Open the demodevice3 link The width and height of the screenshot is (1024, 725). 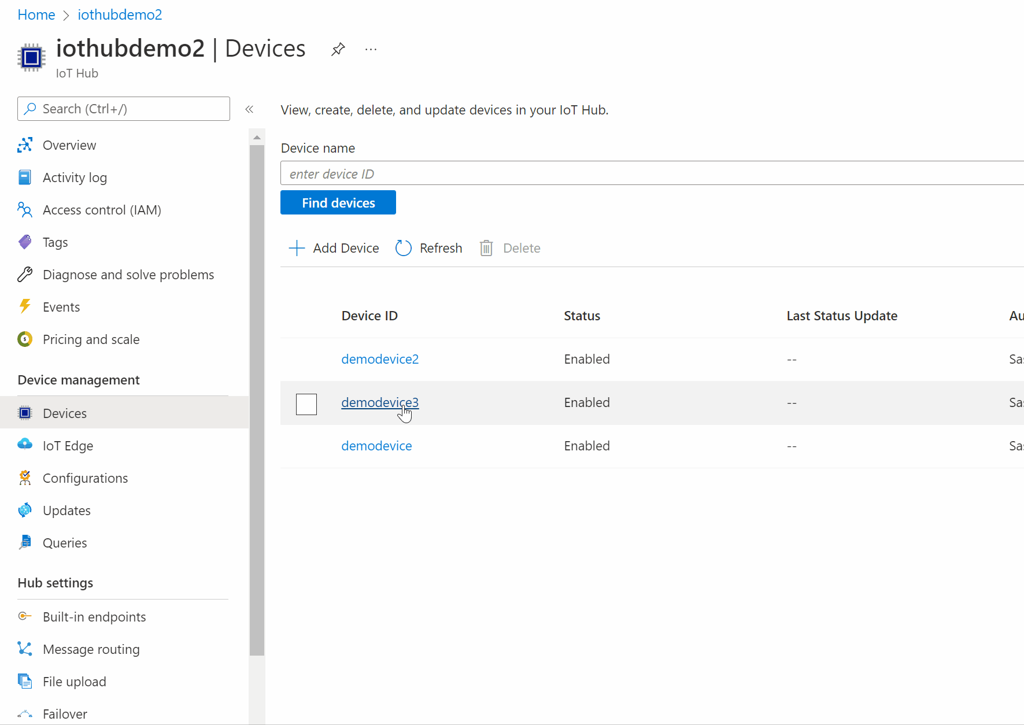380,402
